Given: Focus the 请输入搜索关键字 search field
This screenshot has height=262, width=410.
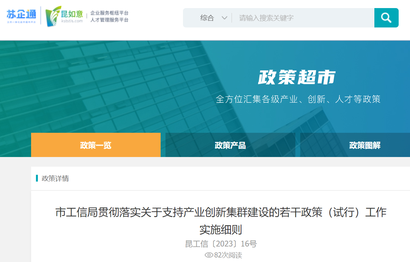Looking at the screenshot, I should 301,18.
